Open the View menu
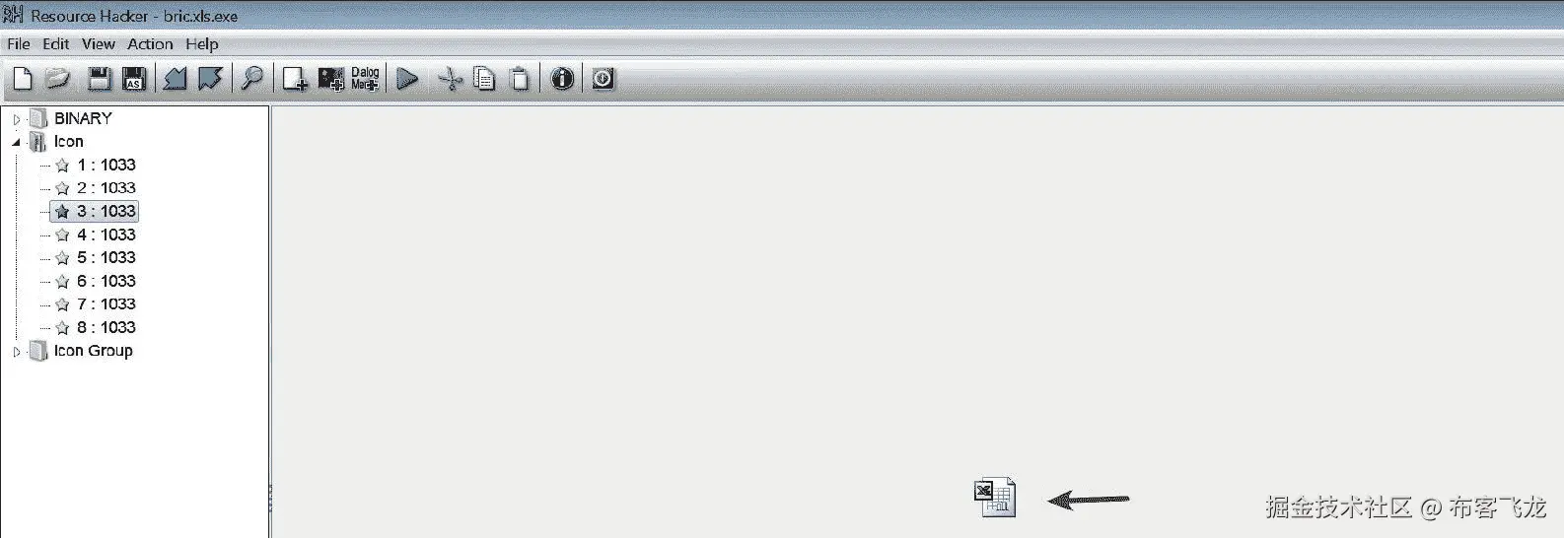The image size is (1564, 538). (x=98, y=43)
